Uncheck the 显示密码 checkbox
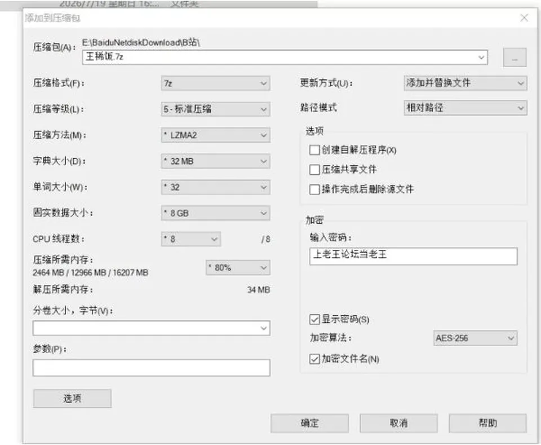This screenshot has width=541, height=445. point(314,320)
